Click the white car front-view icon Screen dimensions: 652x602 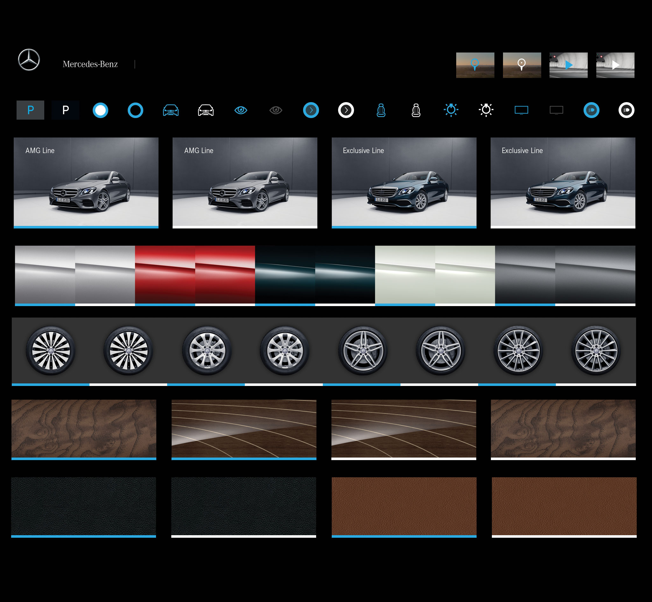point(206,110)
